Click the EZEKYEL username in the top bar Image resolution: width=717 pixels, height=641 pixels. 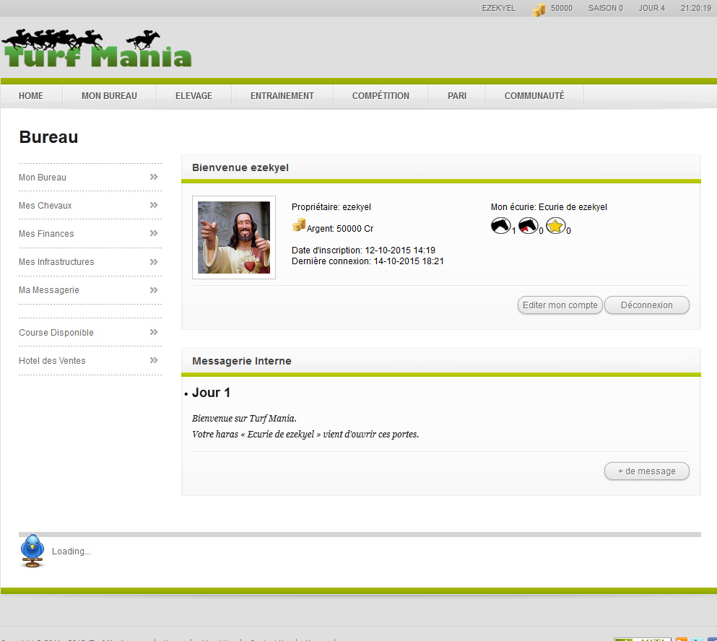click(x=498, y=8)
